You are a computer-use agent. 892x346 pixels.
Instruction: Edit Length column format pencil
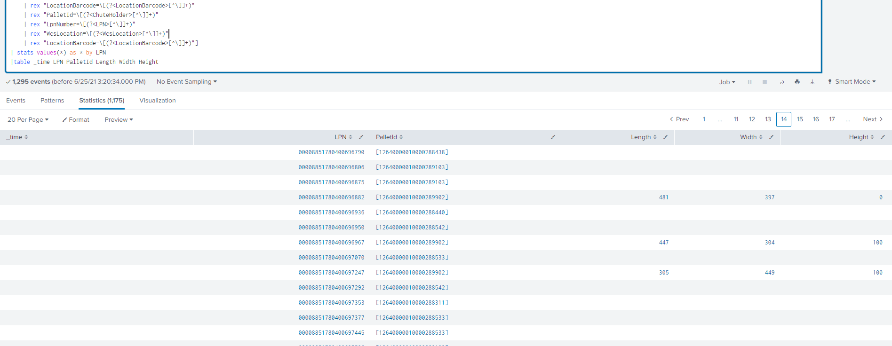[665, 137]
